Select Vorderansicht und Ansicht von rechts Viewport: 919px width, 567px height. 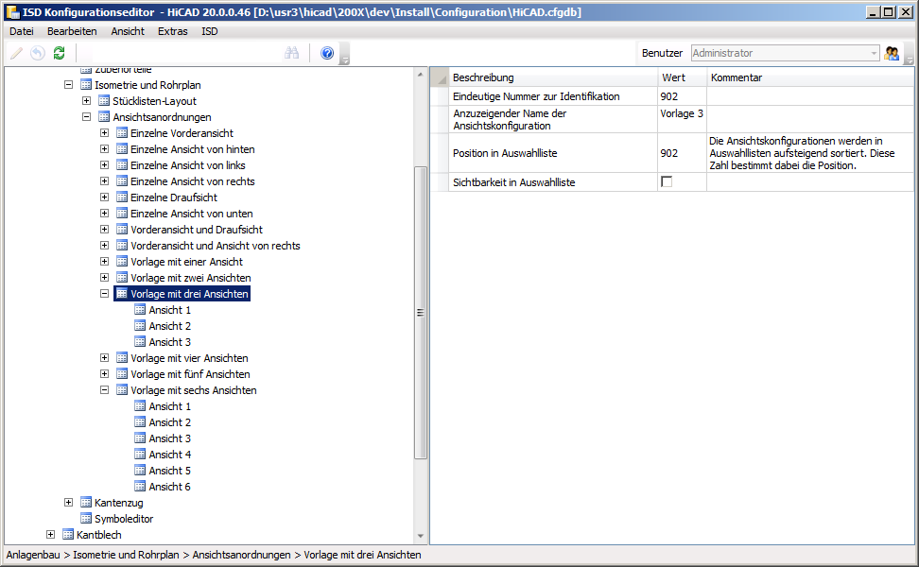pyautogui.click(x=216, y=246)
